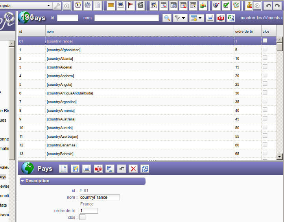Export the detail to PDF in detail toolbar
The image size is (284, 222).
[98, 168]
